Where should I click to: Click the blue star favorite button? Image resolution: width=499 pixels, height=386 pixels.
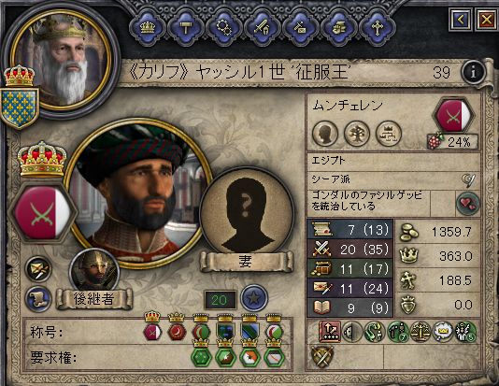tap(254, 298)
